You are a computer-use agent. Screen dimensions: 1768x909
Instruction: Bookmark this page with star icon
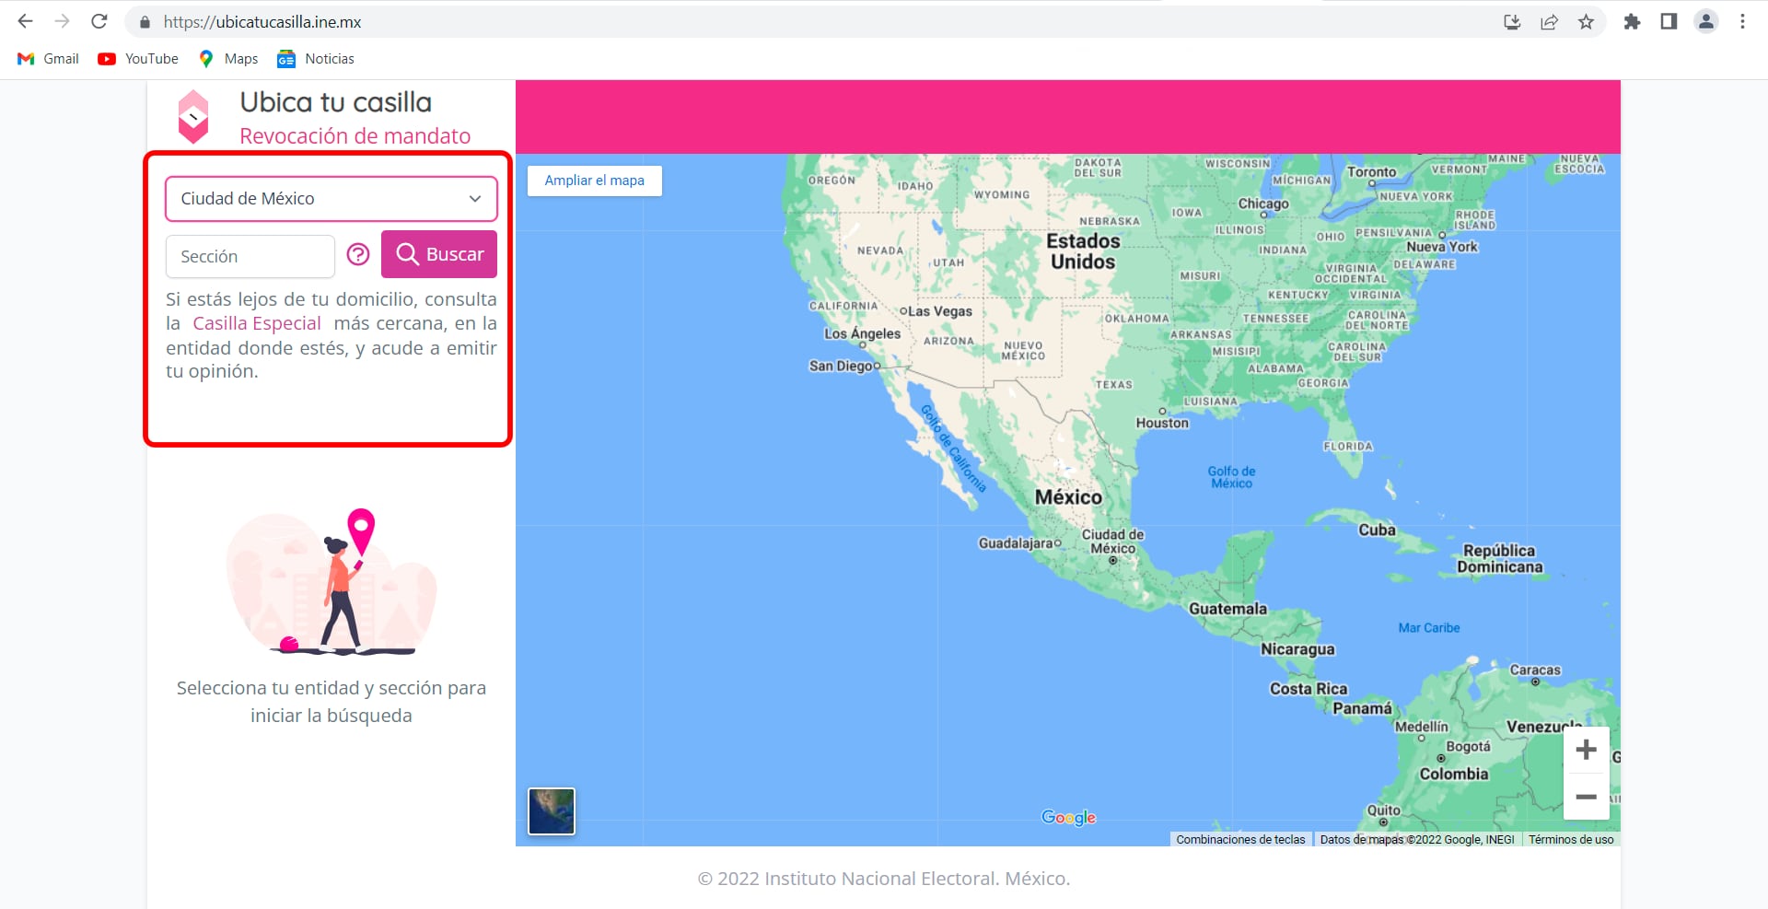[x=1586, y=22]
